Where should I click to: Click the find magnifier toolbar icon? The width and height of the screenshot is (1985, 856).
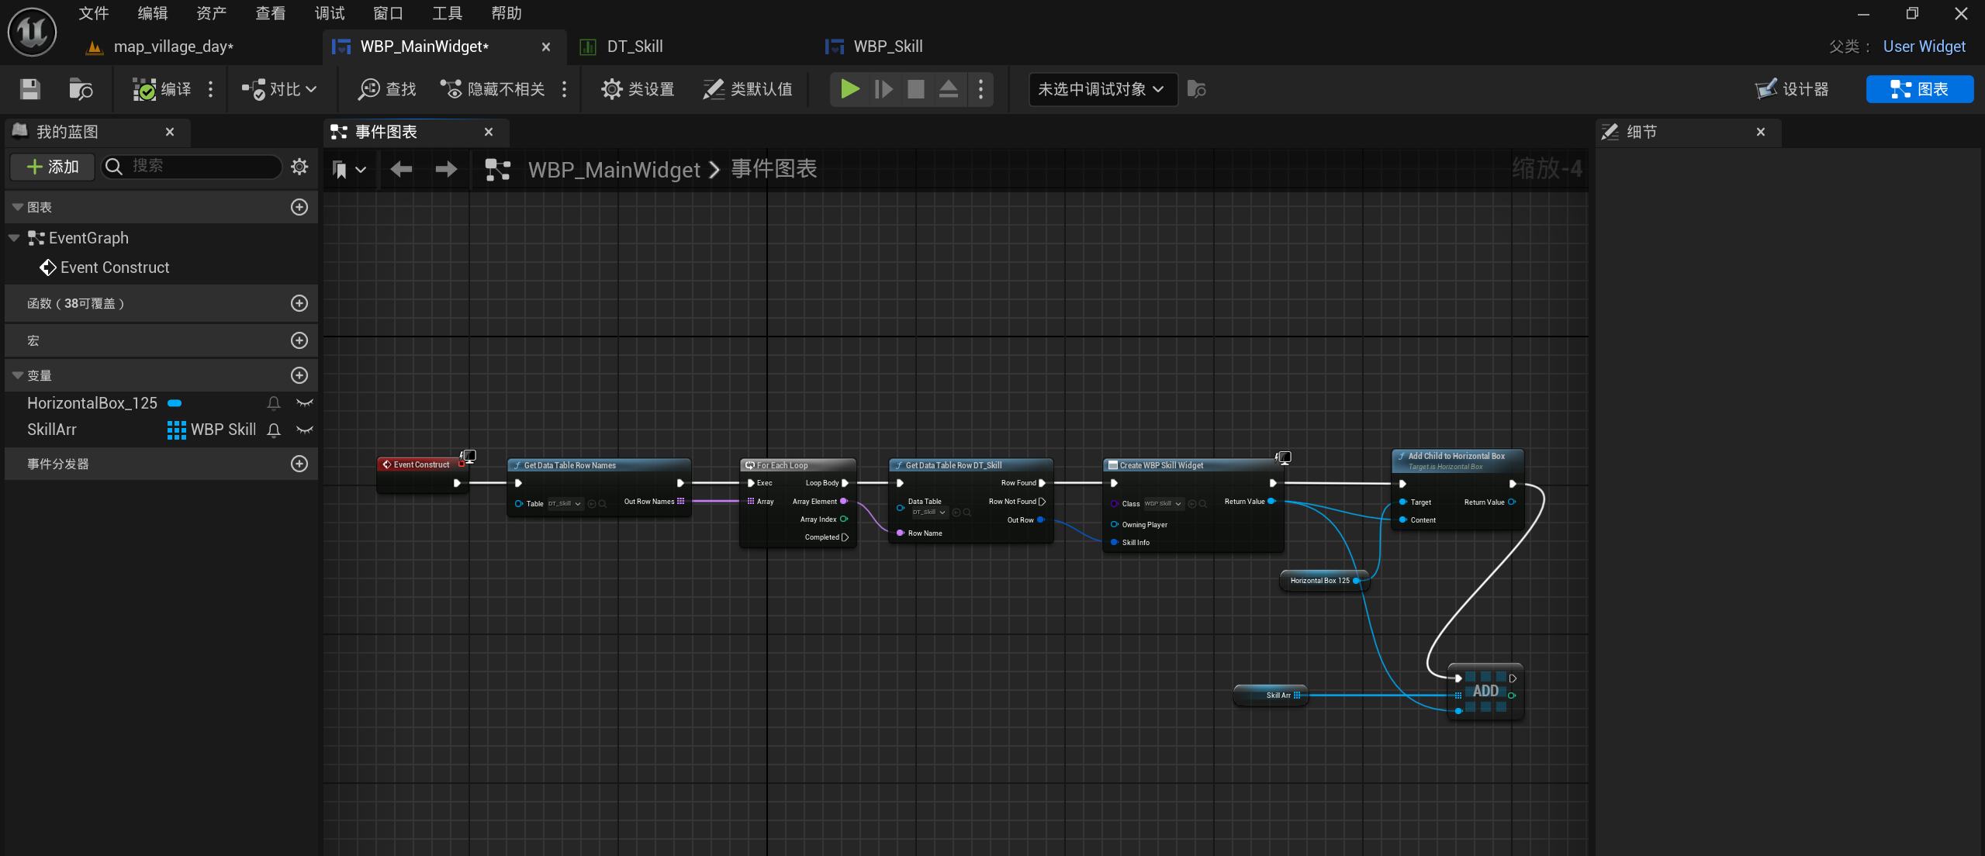click(x=368, y=89)
